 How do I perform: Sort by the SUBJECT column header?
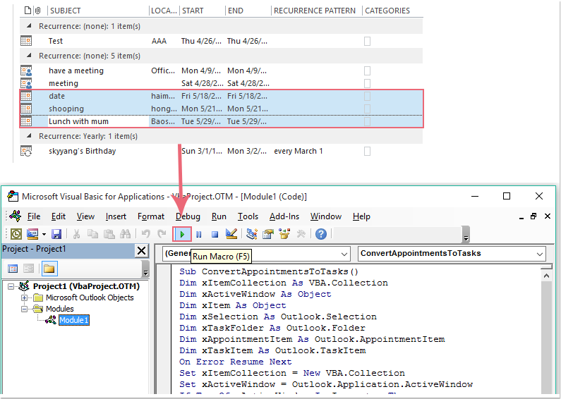65,11
